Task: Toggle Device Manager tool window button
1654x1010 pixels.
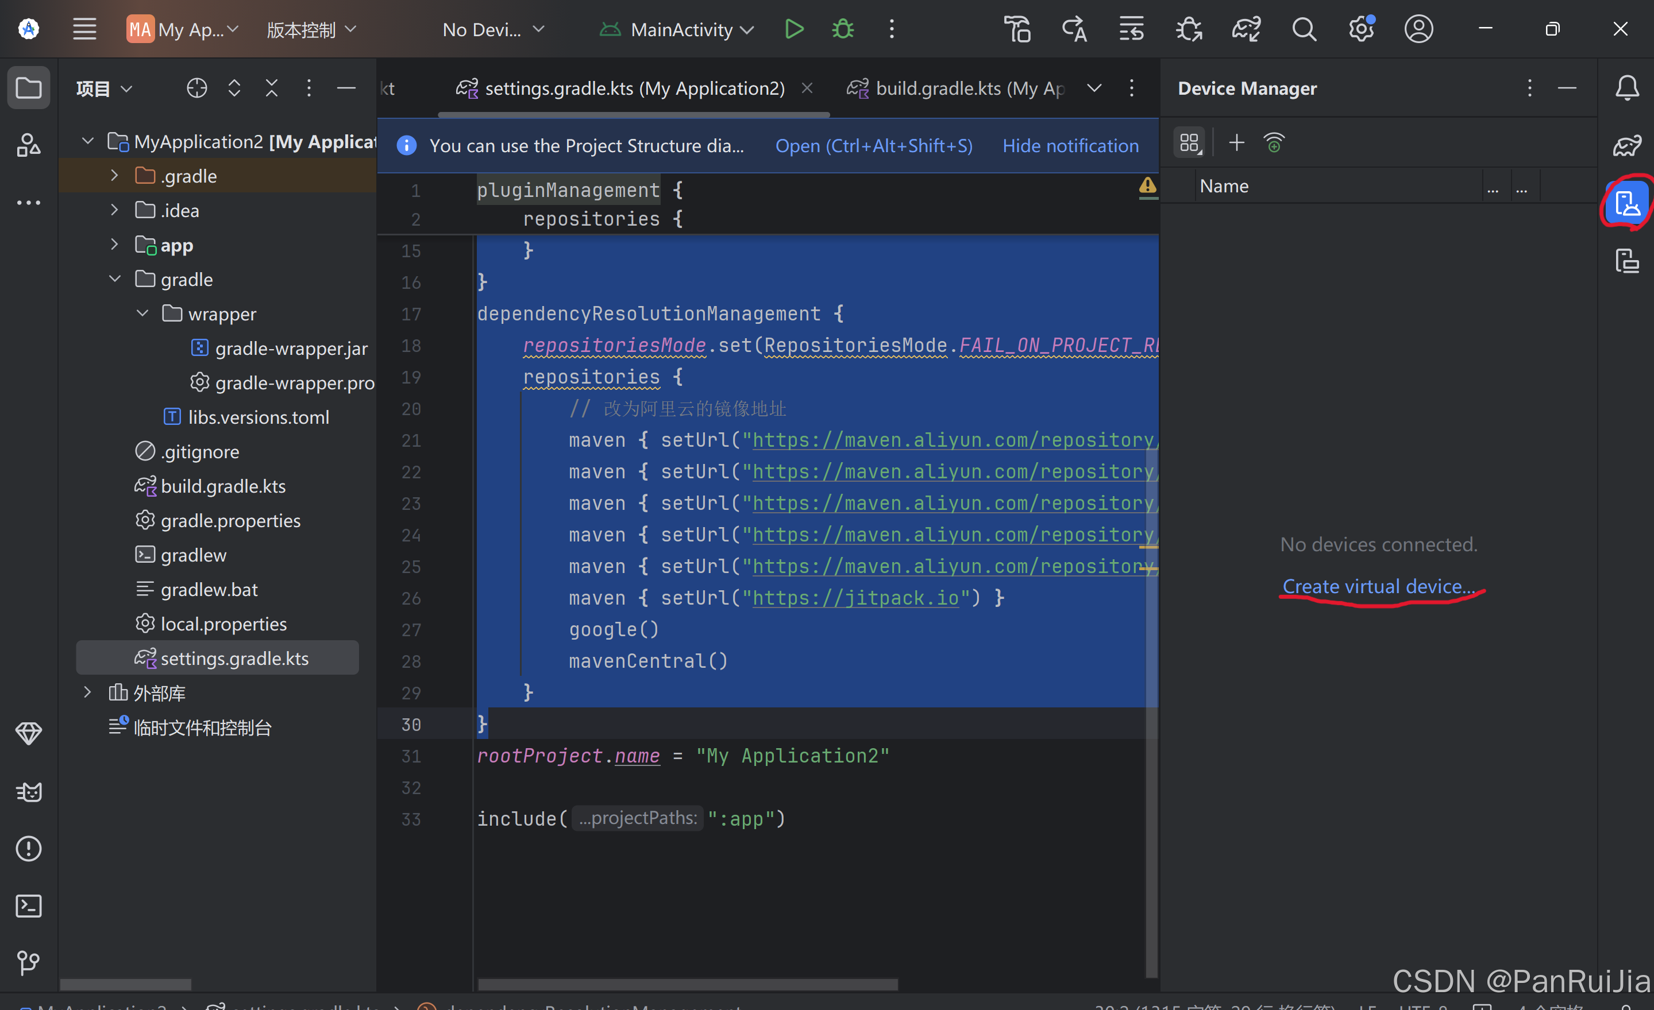Action: tap(1626, 203)
